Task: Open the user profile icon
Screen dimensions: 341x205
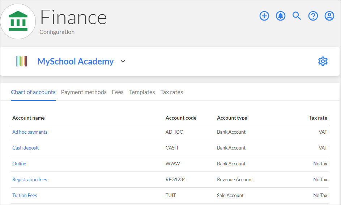Action: [x=329, y=16]
